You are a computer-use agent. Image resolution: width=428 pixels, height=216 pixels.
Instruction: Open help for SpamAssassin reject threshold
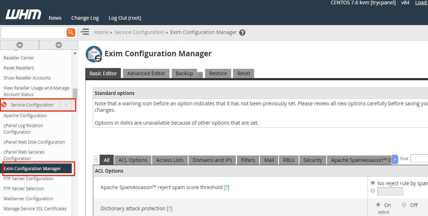point(227,187)
